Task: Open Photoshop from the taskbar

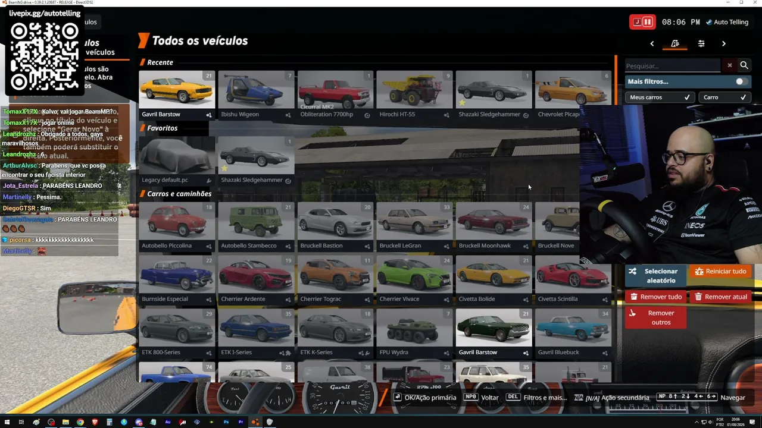Action: click(x=226, y=422)
